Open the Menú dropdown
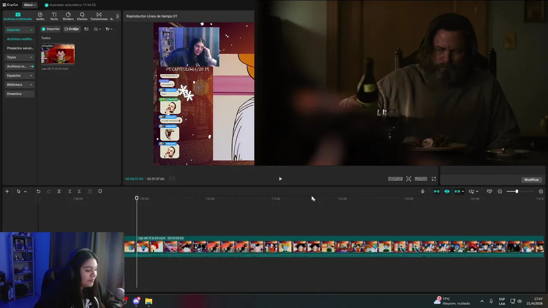548x308 pixels. pyautogui.click(x=30, y=5)
